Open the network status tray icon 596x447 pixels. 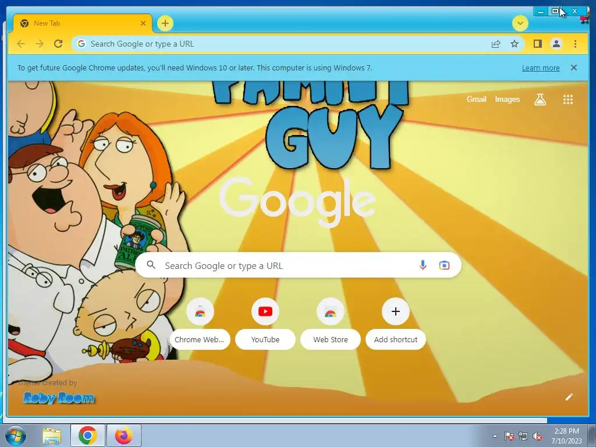523,436
